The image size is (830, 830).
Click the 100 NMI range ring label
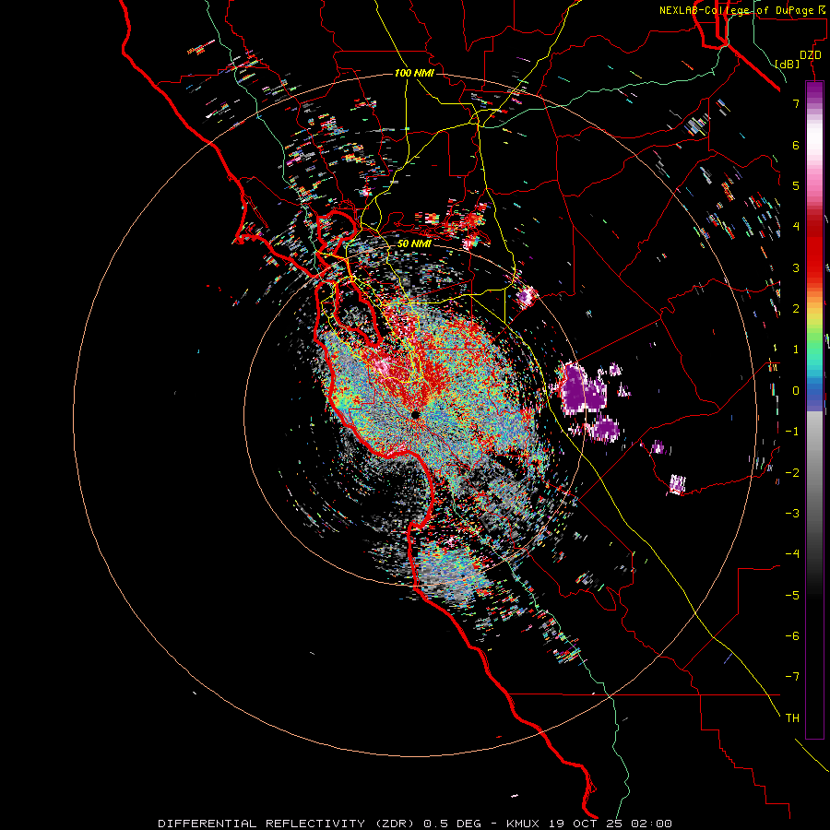[x=414, y=73]
